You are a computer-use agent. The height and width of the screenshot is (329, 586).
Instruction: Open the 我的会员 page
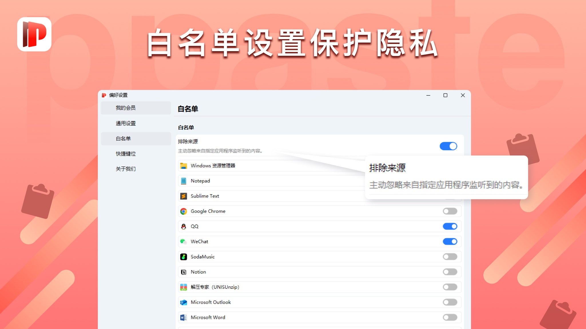pyautogui.click(x=126, y=108)
